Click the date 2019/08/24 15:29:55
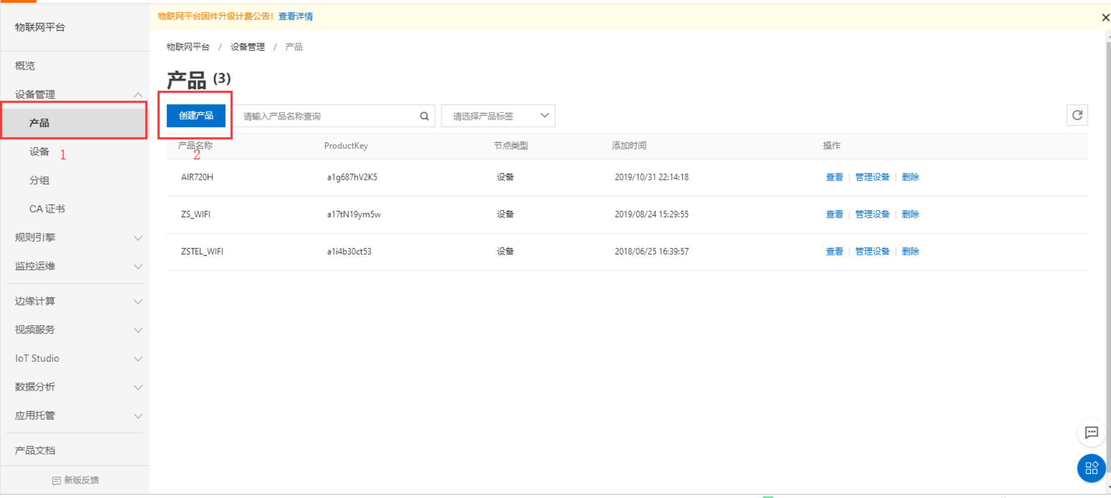1111x498 pixels. pos(652,215)
